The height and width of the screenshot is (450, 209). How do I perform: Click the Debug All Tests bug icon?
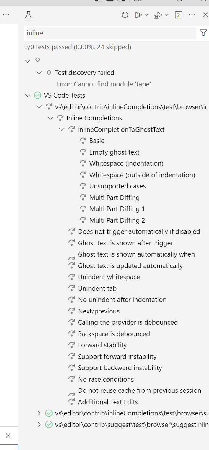pyautogui.click(x=158, y=15)
